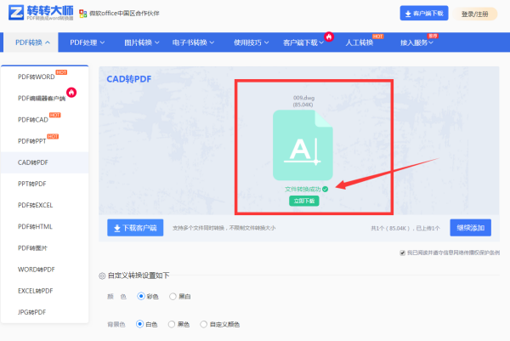510x341 pixels.
Task: Click the green conversion success checkmark
Action: point(326,189)
